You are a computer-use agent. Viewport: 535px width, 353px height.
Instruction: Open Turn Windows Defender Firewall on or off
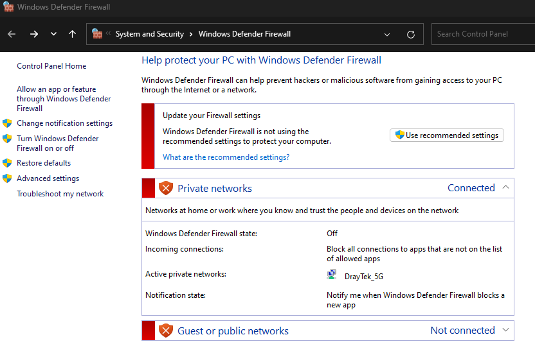click(57, 143)
